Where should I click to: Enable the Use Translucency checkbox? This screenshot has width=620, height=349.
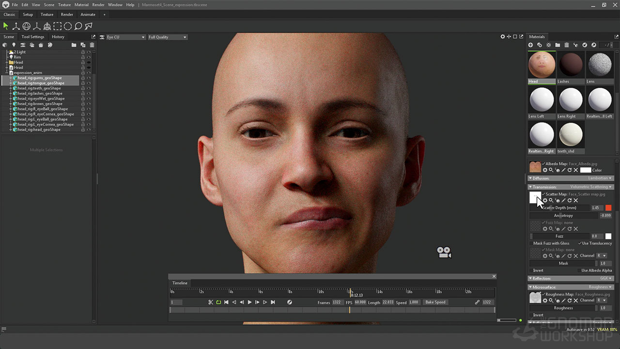click(x=580, y=243)
